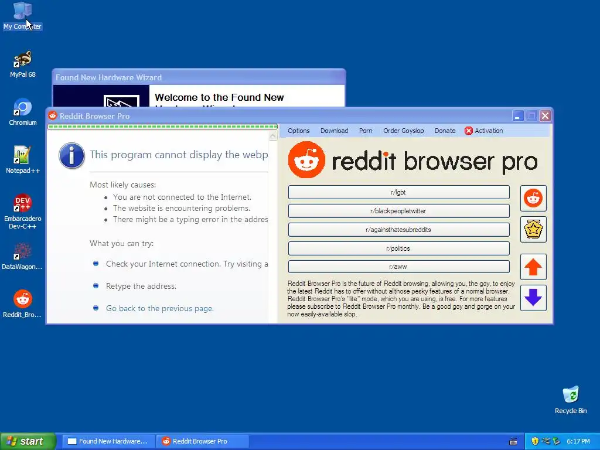Open the Porn menu
The height and width of the screenshot is (450, 600).
[x=366, y=131]
